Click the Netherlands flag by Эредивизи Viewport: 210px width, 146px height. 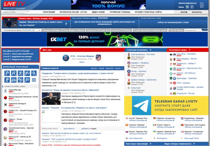click(182, 118)
